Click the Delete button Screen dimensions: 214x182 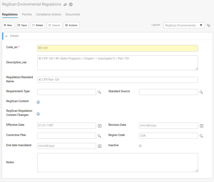click(x=38, y=25)
